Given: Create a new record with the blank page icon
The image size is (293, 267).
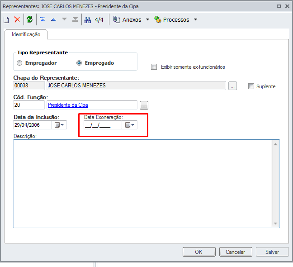Looking at the screenshot, I should coord(6,19).
